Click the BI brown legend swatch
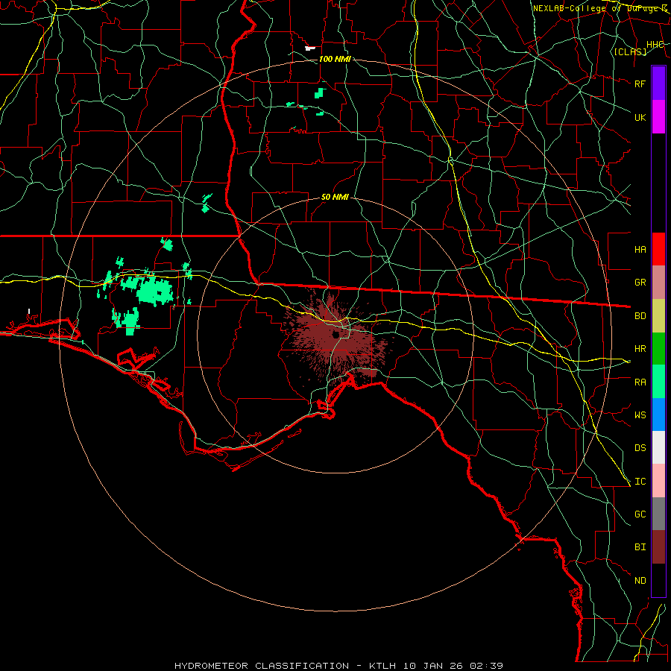The image size is (671, 671). click(658, 547)
